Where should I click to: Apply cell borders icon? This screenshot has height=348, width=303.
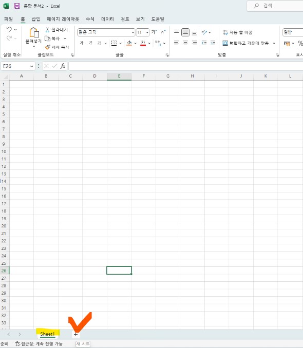114,43
